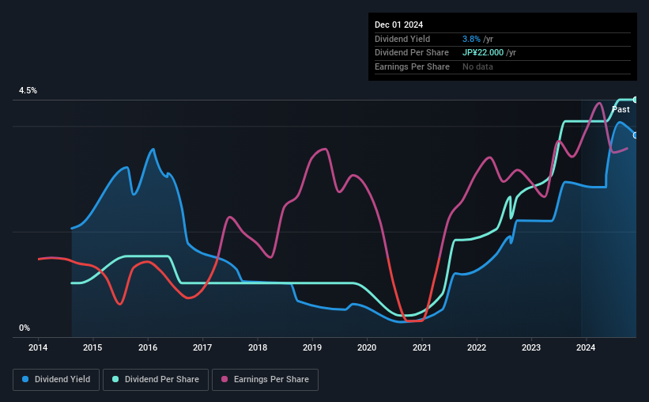Click the pink Earnings Per Share legend dot
The height and width of the screenshot is (402, 649).
click(x=225, y=379)
